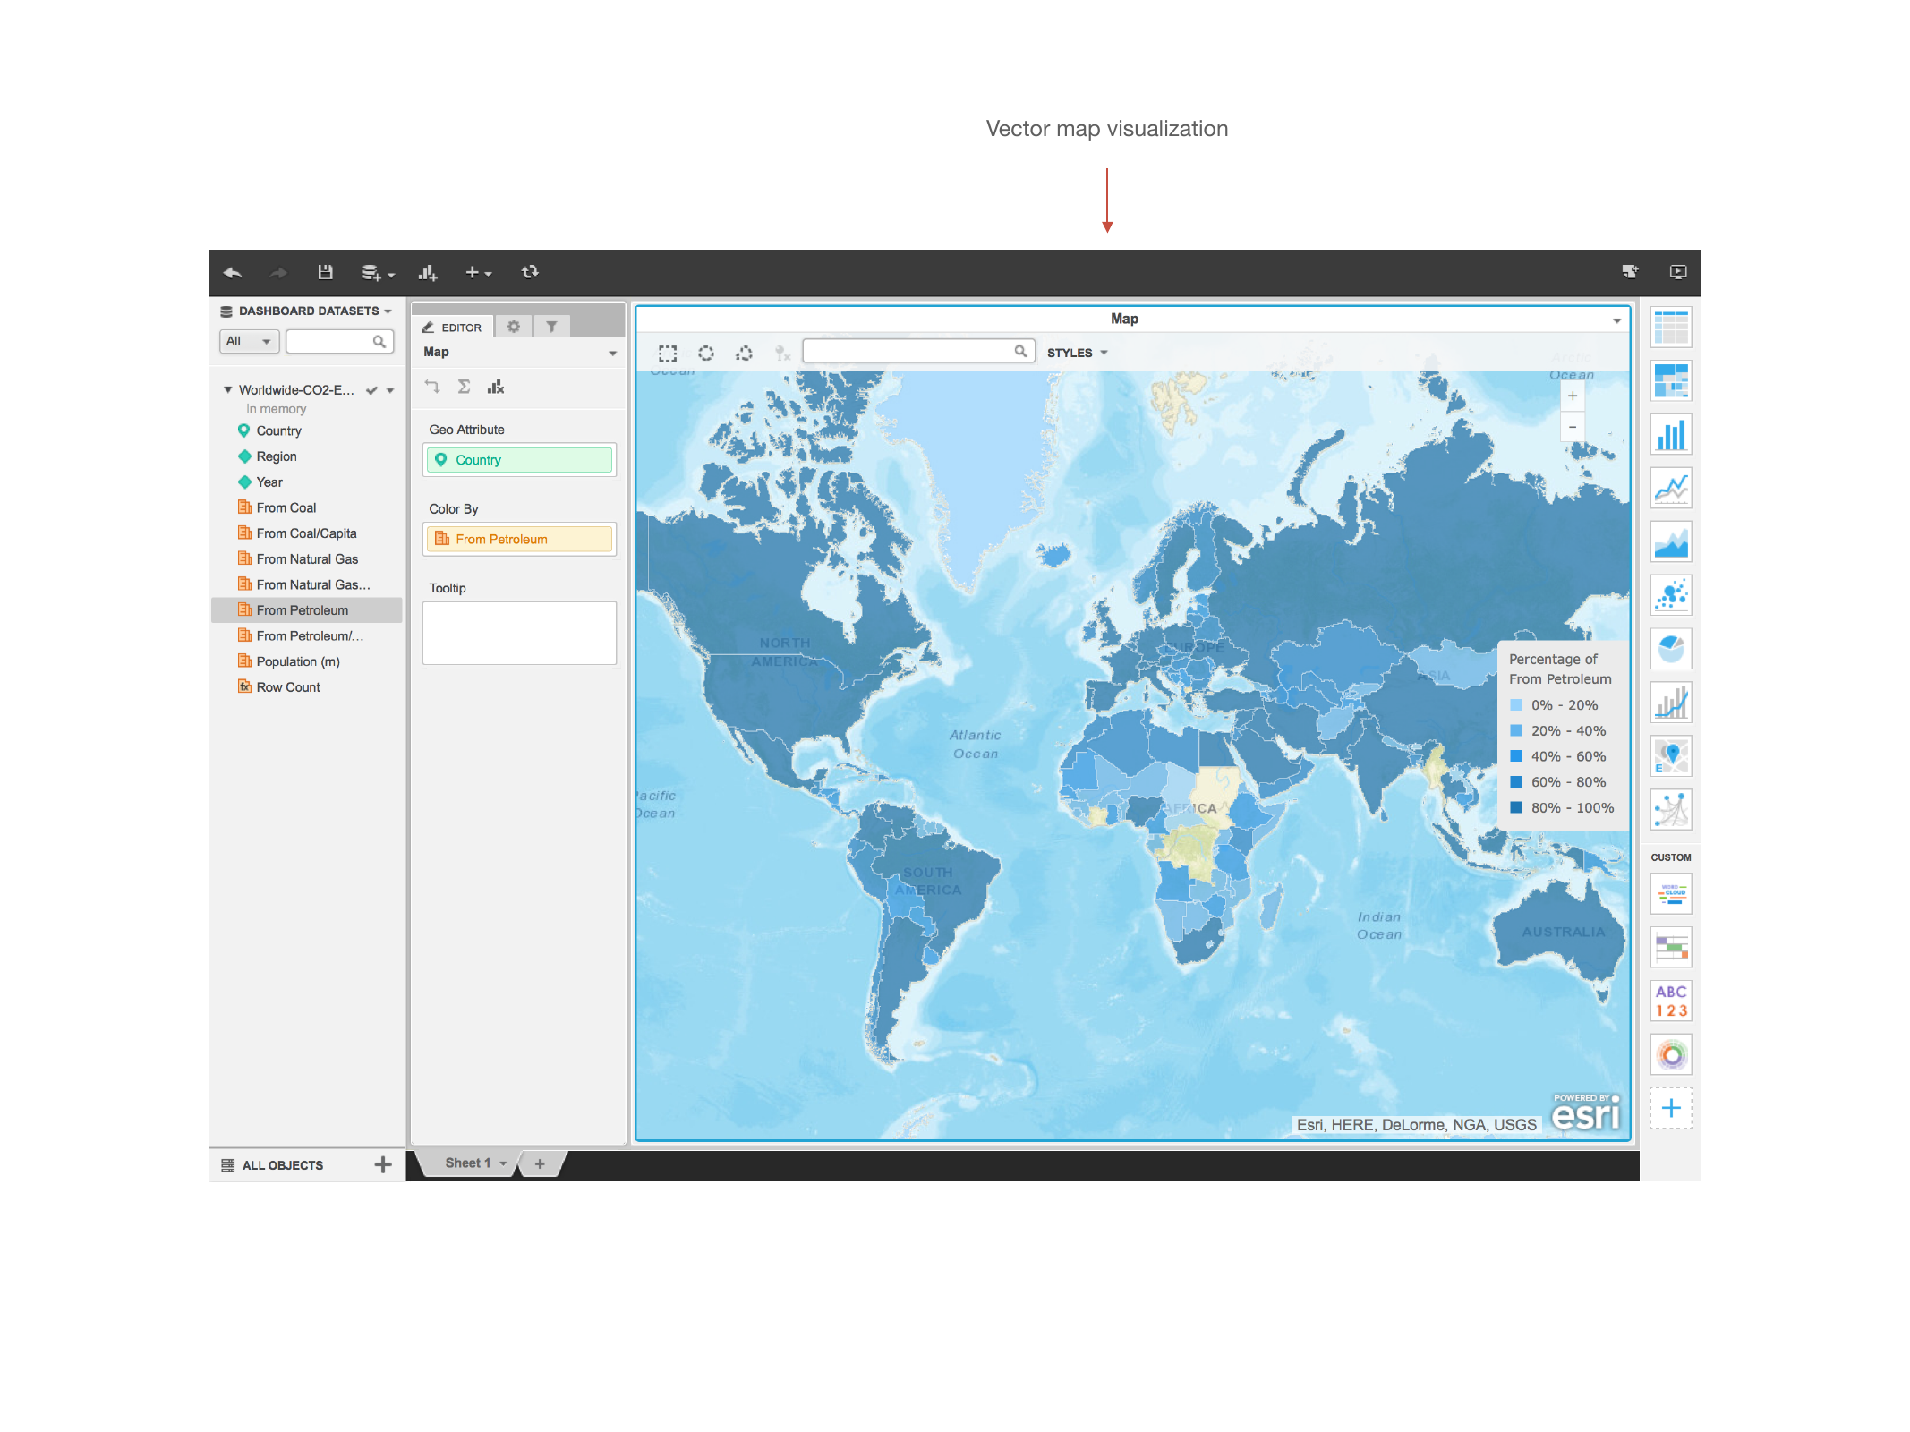
Task: Click the undo arrow in top toolbar
Action: tap(233, 272)
